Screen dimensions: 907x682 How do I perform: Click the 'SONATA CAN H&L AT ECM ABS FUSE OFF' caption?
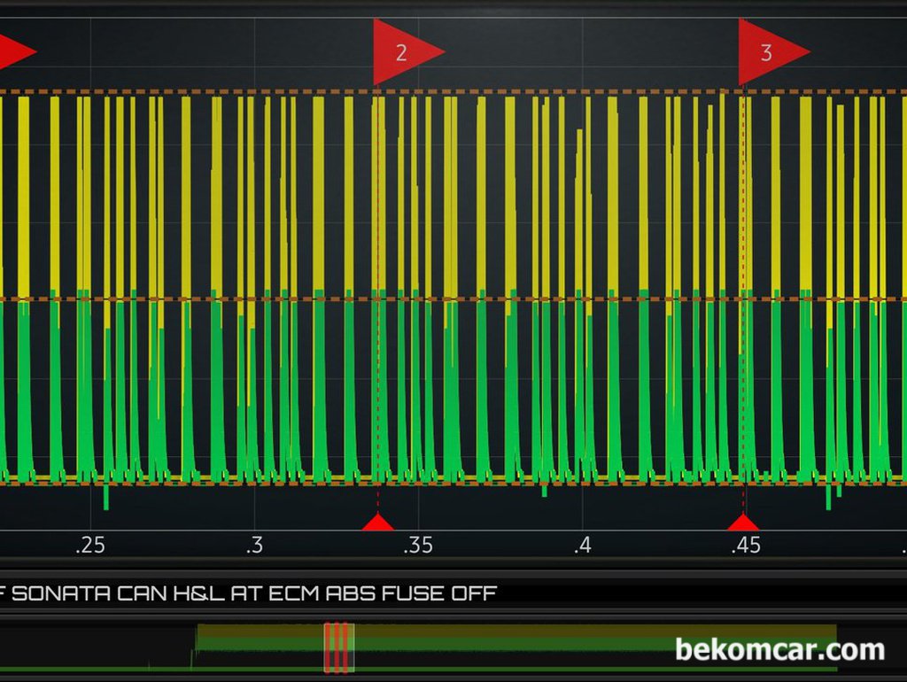coord(254,593)
